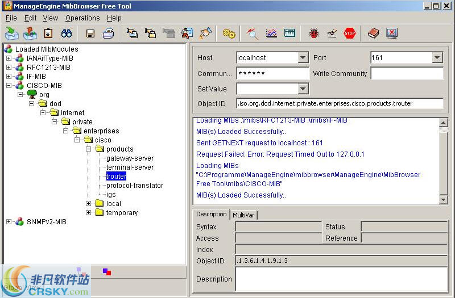Select the highlighted trouter node
Screen dimensions: 455x298
(x=116, y=176)
